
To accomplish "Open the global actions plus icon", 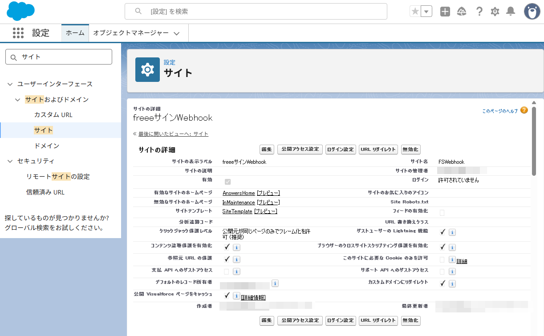I will pos(445,12).
